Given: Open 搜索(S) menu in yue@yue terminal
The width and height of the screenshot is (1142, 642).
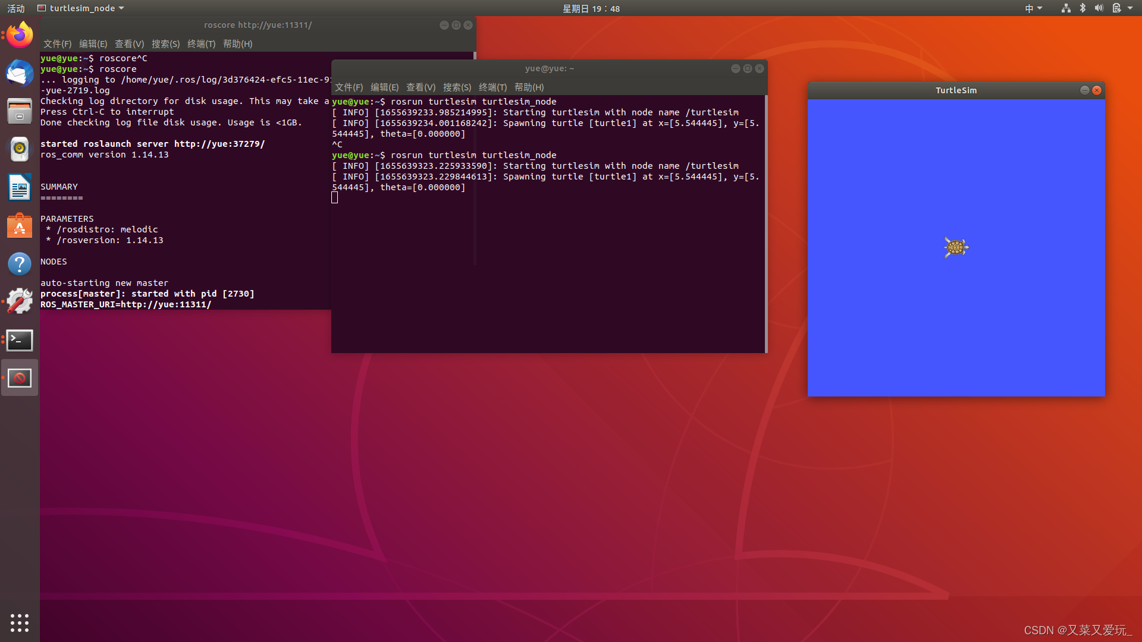Looking at the screenshot, I should [x=457, y=87].
